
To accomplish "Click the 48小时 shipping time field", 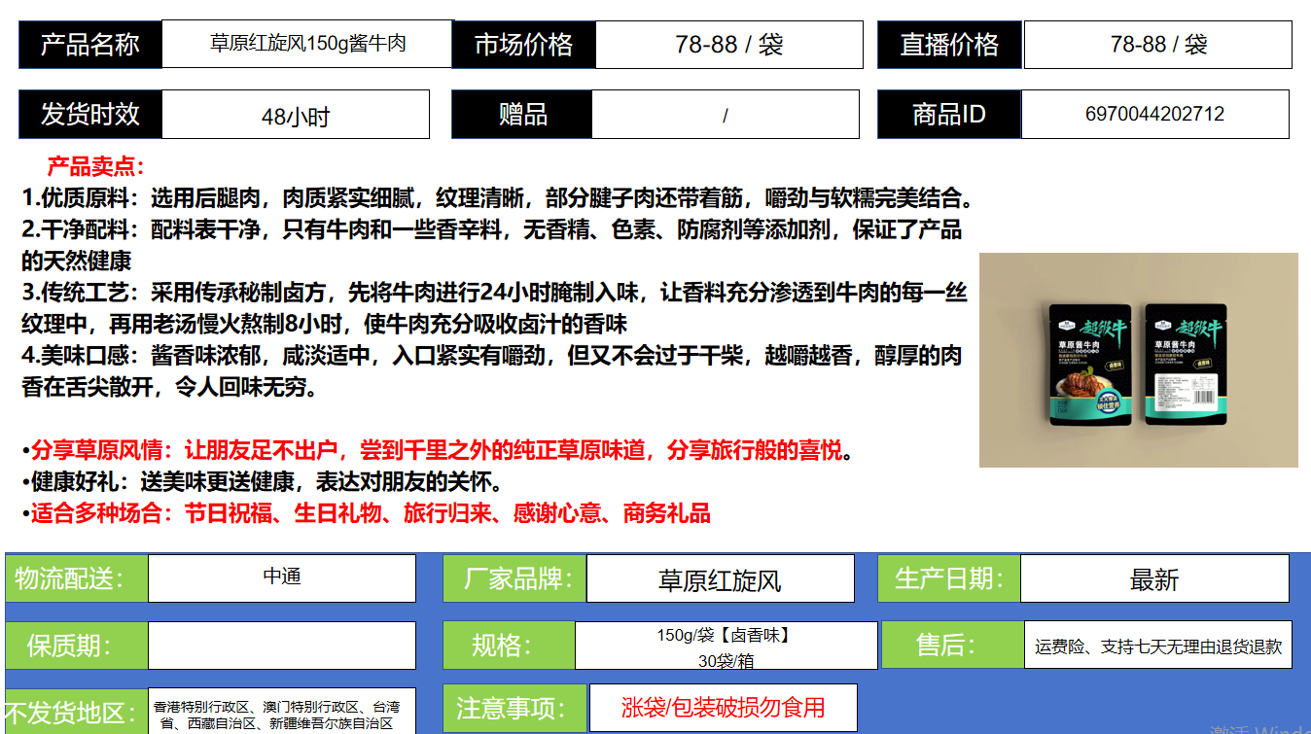I will [x=295, y=116].
